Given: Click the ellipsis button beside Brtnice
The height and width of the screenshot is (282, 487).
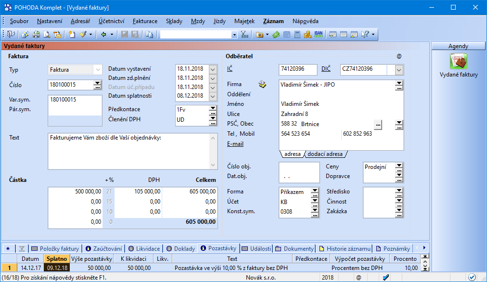Looking at the screenshot, I should pos(378,125).
